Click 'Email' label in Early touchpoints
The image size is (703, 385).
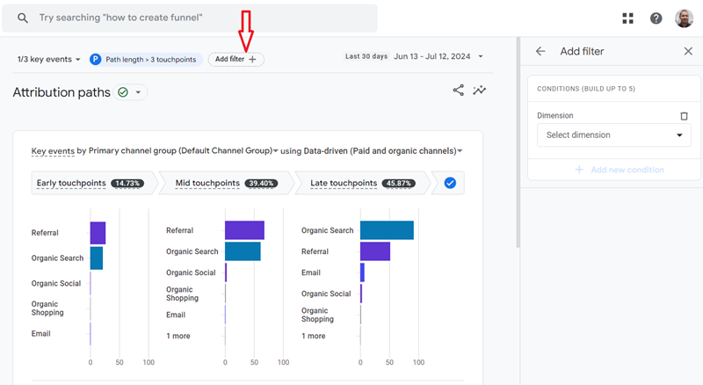pos(40,333)
